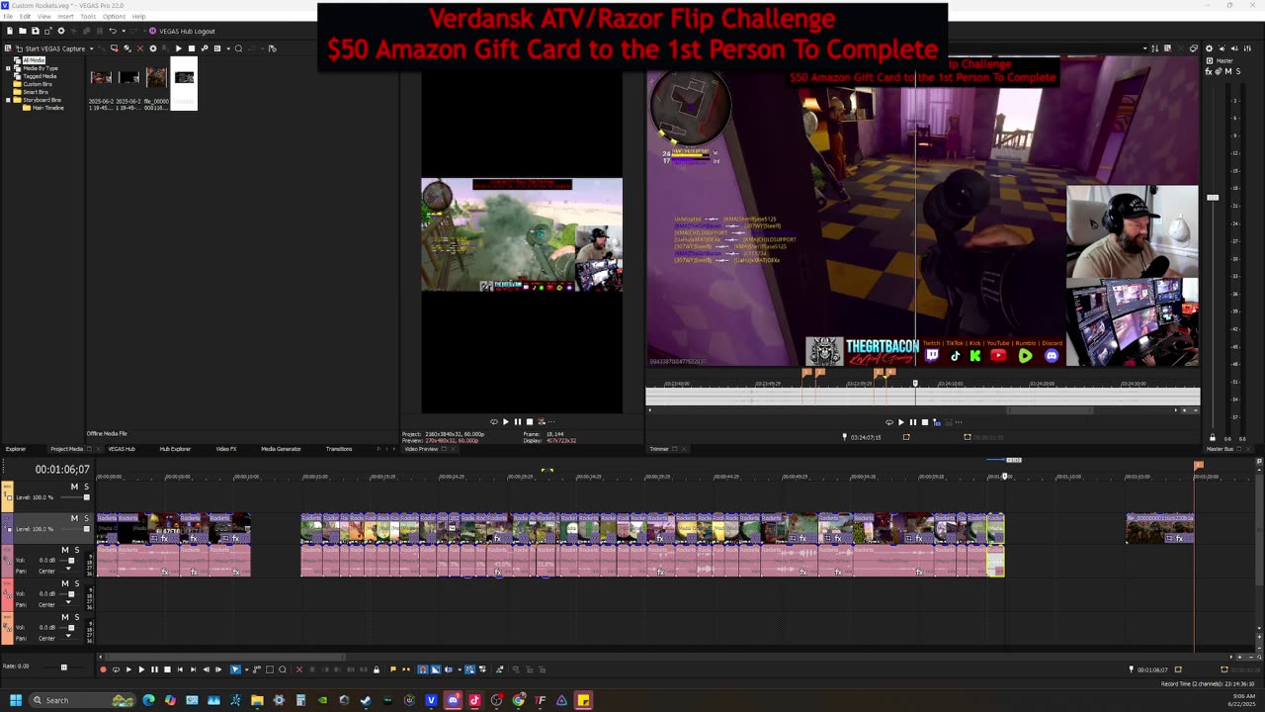The height and width of the screenshot is (712, 1265).
Task: Create a new project with New icon
Action: (x=10, y=31)
